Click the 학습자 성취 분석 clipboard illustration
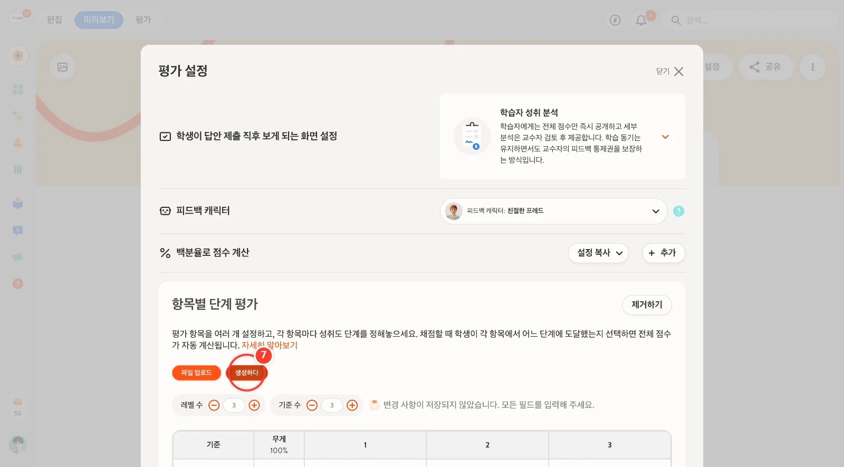Viewport: 844px width, 467px height. [x=472, y=136]
